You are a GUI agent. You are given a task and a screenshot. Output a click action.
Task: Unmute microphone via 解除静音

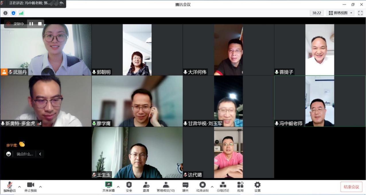[10, 187]
